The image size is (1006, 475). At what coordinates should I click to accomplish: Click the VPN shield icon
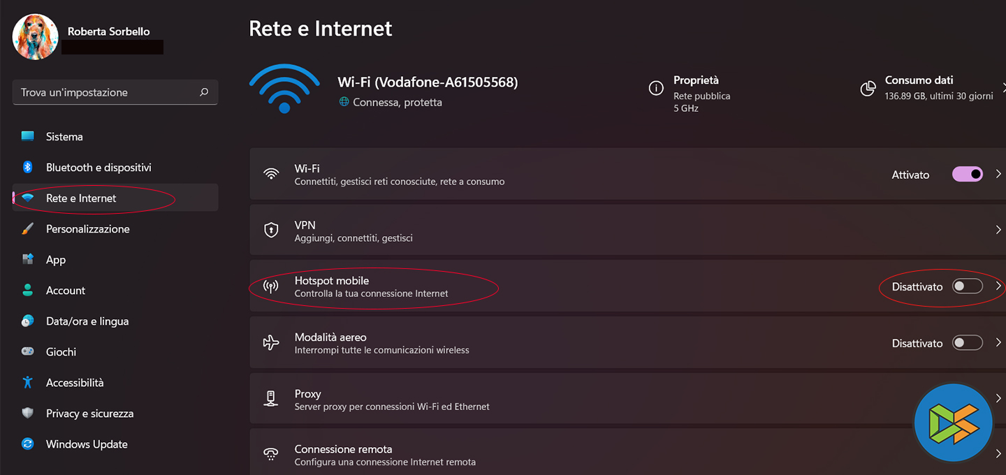(271, 230)
